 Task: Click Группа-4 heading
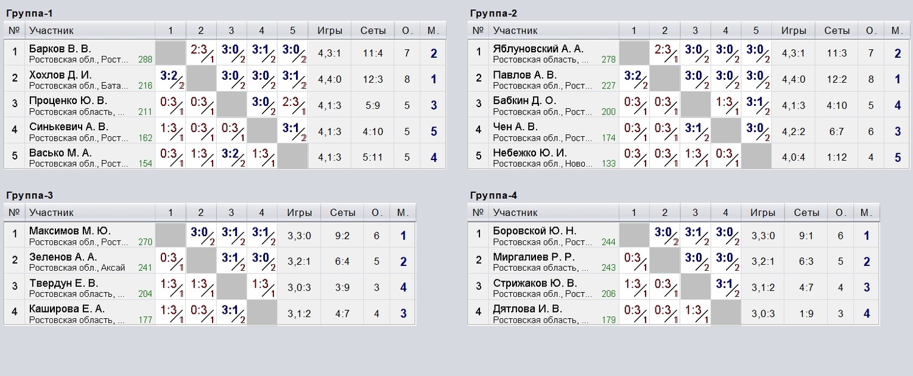coord(494,195)
